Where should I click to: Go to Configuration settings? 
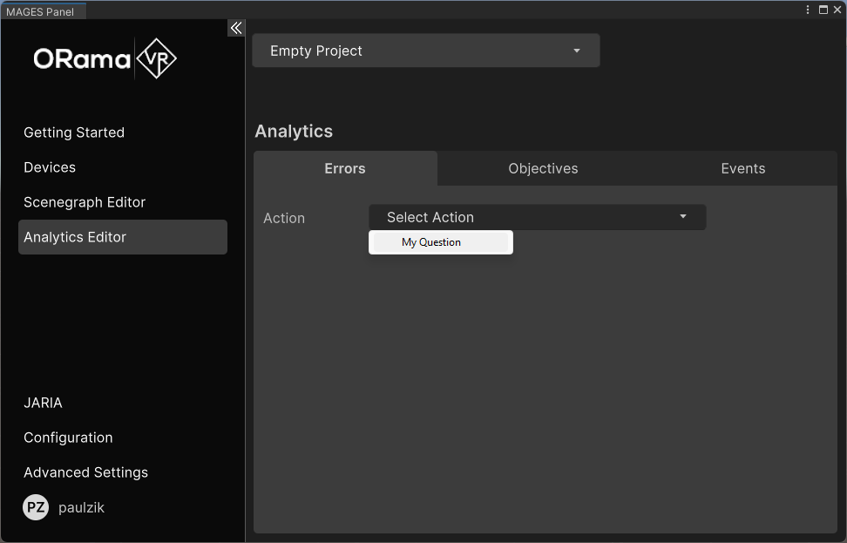[x=68, y=438]
